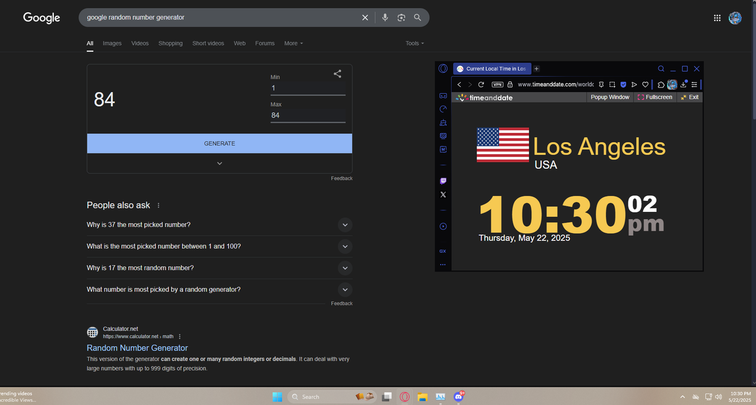Show hidden system tray icons
Viewport: 756px width, 405px height.
pyautogui.click(x=683, y=397)
